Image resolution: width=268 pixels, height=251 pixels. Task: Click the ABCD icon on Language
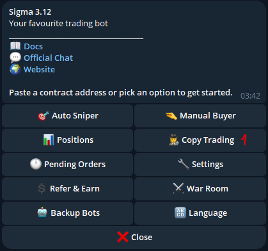coord(180,213)
